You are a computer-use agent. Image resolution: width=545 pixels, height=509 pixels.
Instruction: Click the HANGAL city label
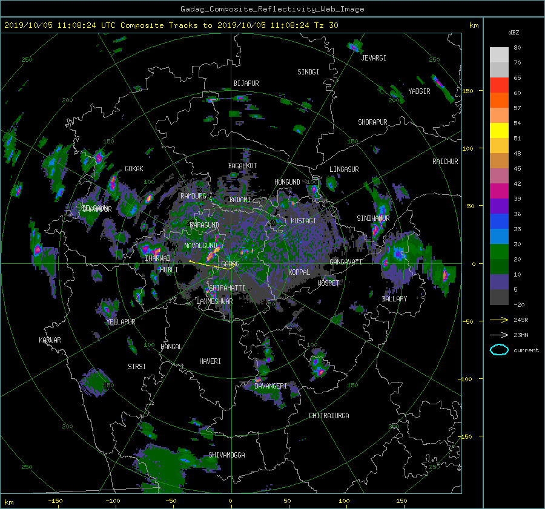171,347
